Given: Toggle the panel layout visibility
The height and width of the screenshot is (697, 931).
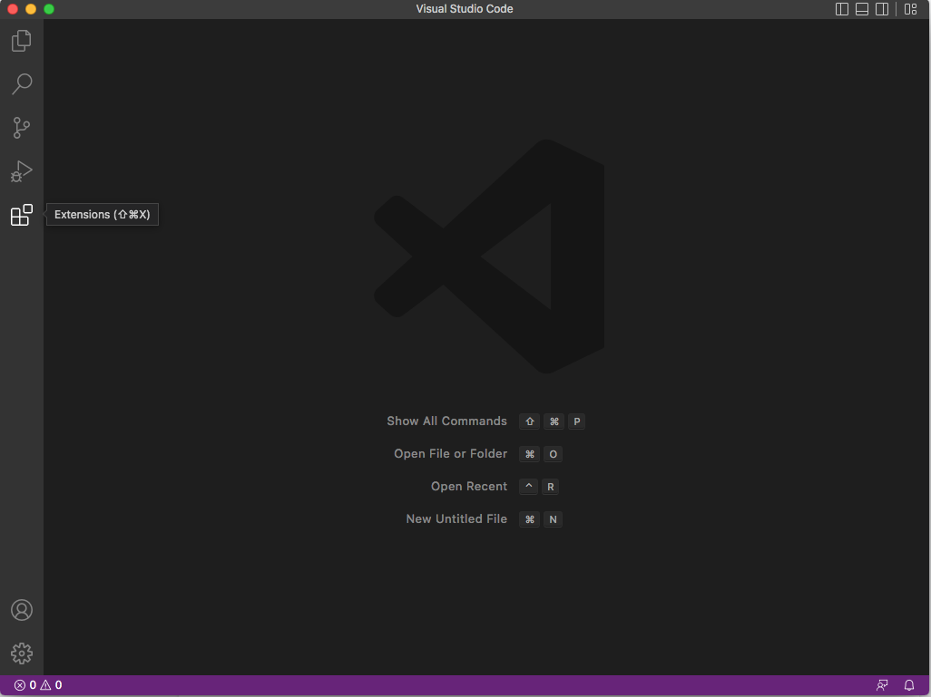Looking at the screenshot, I should tap(860, 8).
